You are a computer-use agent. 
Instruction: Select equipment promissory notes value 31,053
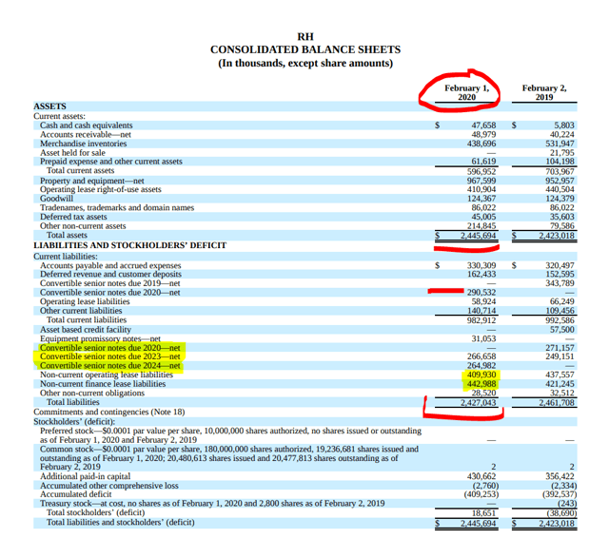pos(483,338)
